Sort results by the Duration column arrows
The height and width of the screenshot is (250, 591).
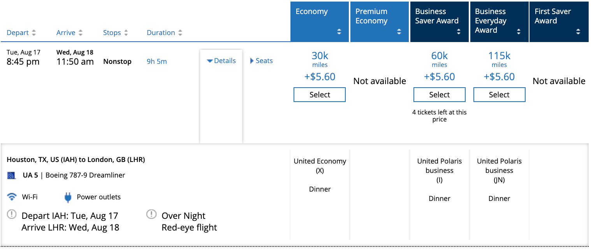[180, 33]
